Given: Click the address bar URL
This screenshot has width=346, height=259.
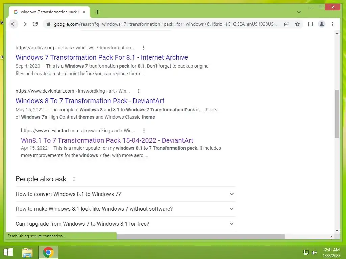Looking at the screenshot, I should coord(167,24).
